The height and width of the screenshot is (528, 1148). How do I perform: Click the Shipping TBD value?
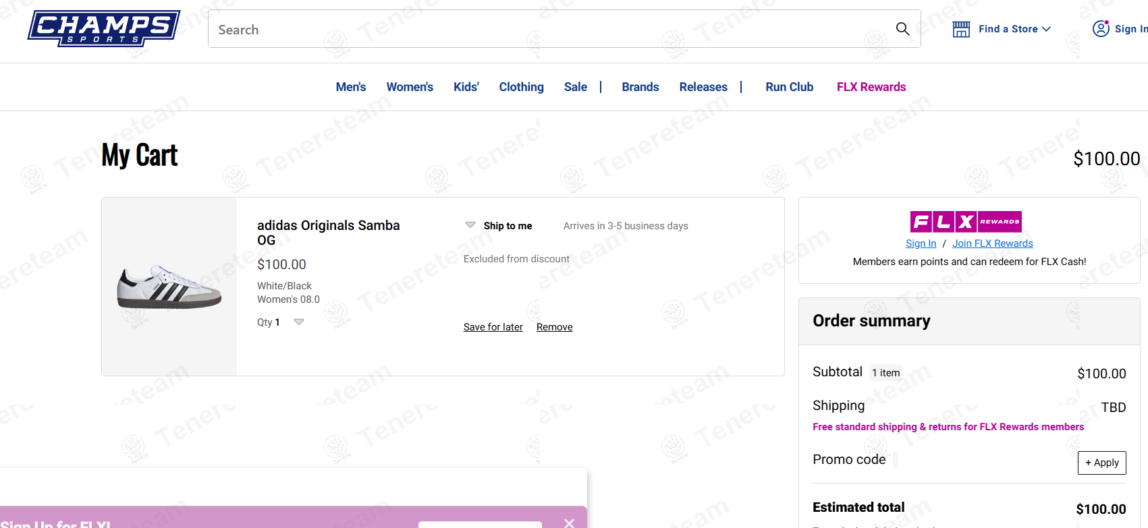tap(1114, 407)
